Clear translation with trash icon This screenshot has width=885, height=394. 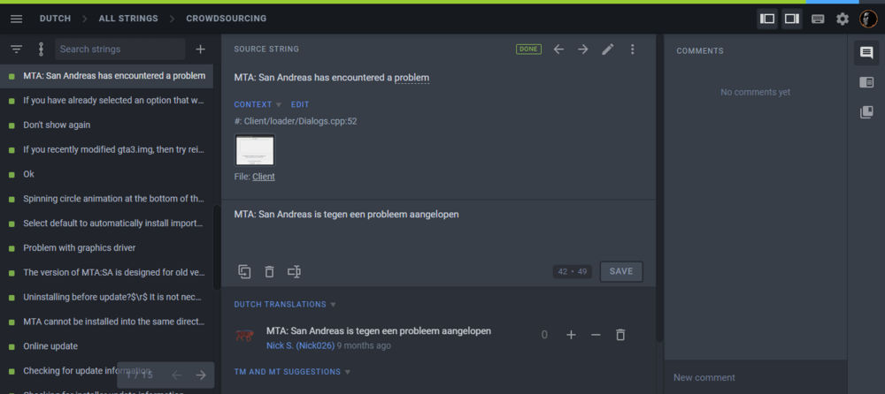269,271
